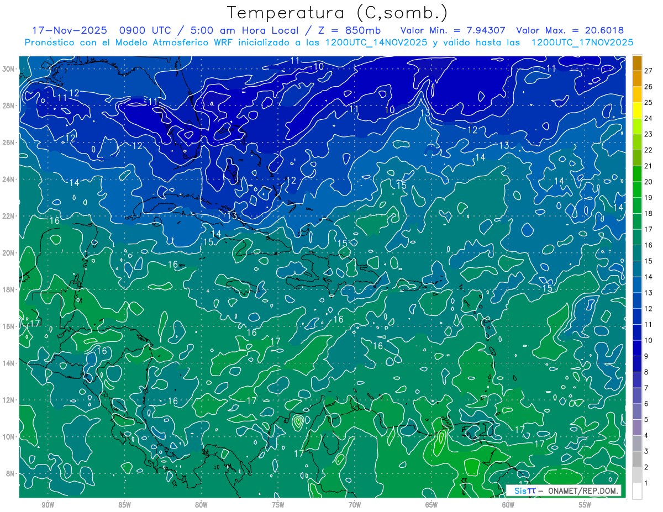Viewport: 663px width, 512px height.
Task: Click the color scale label "3"
Action: pyautogui.click(x=646, y=452)
